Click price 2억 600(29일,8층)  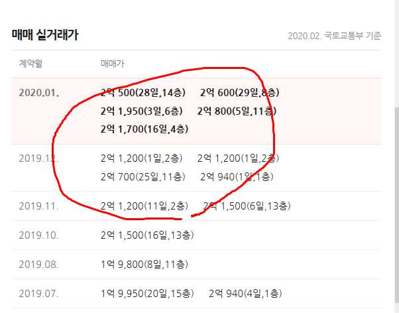(240, 93)
